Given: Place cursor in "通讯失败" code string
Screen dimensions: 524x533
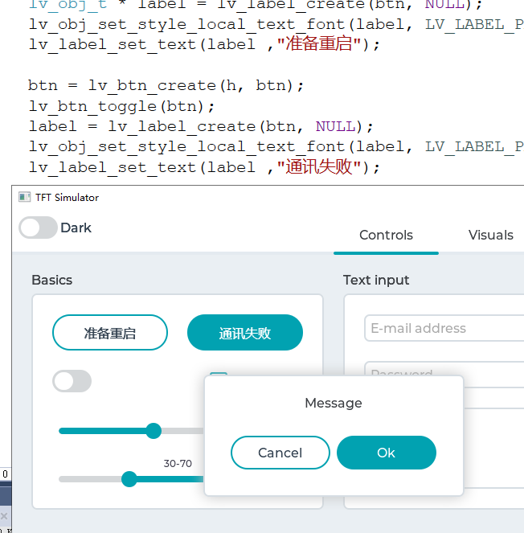Looking at the screenshot, I should click(319, 166).
